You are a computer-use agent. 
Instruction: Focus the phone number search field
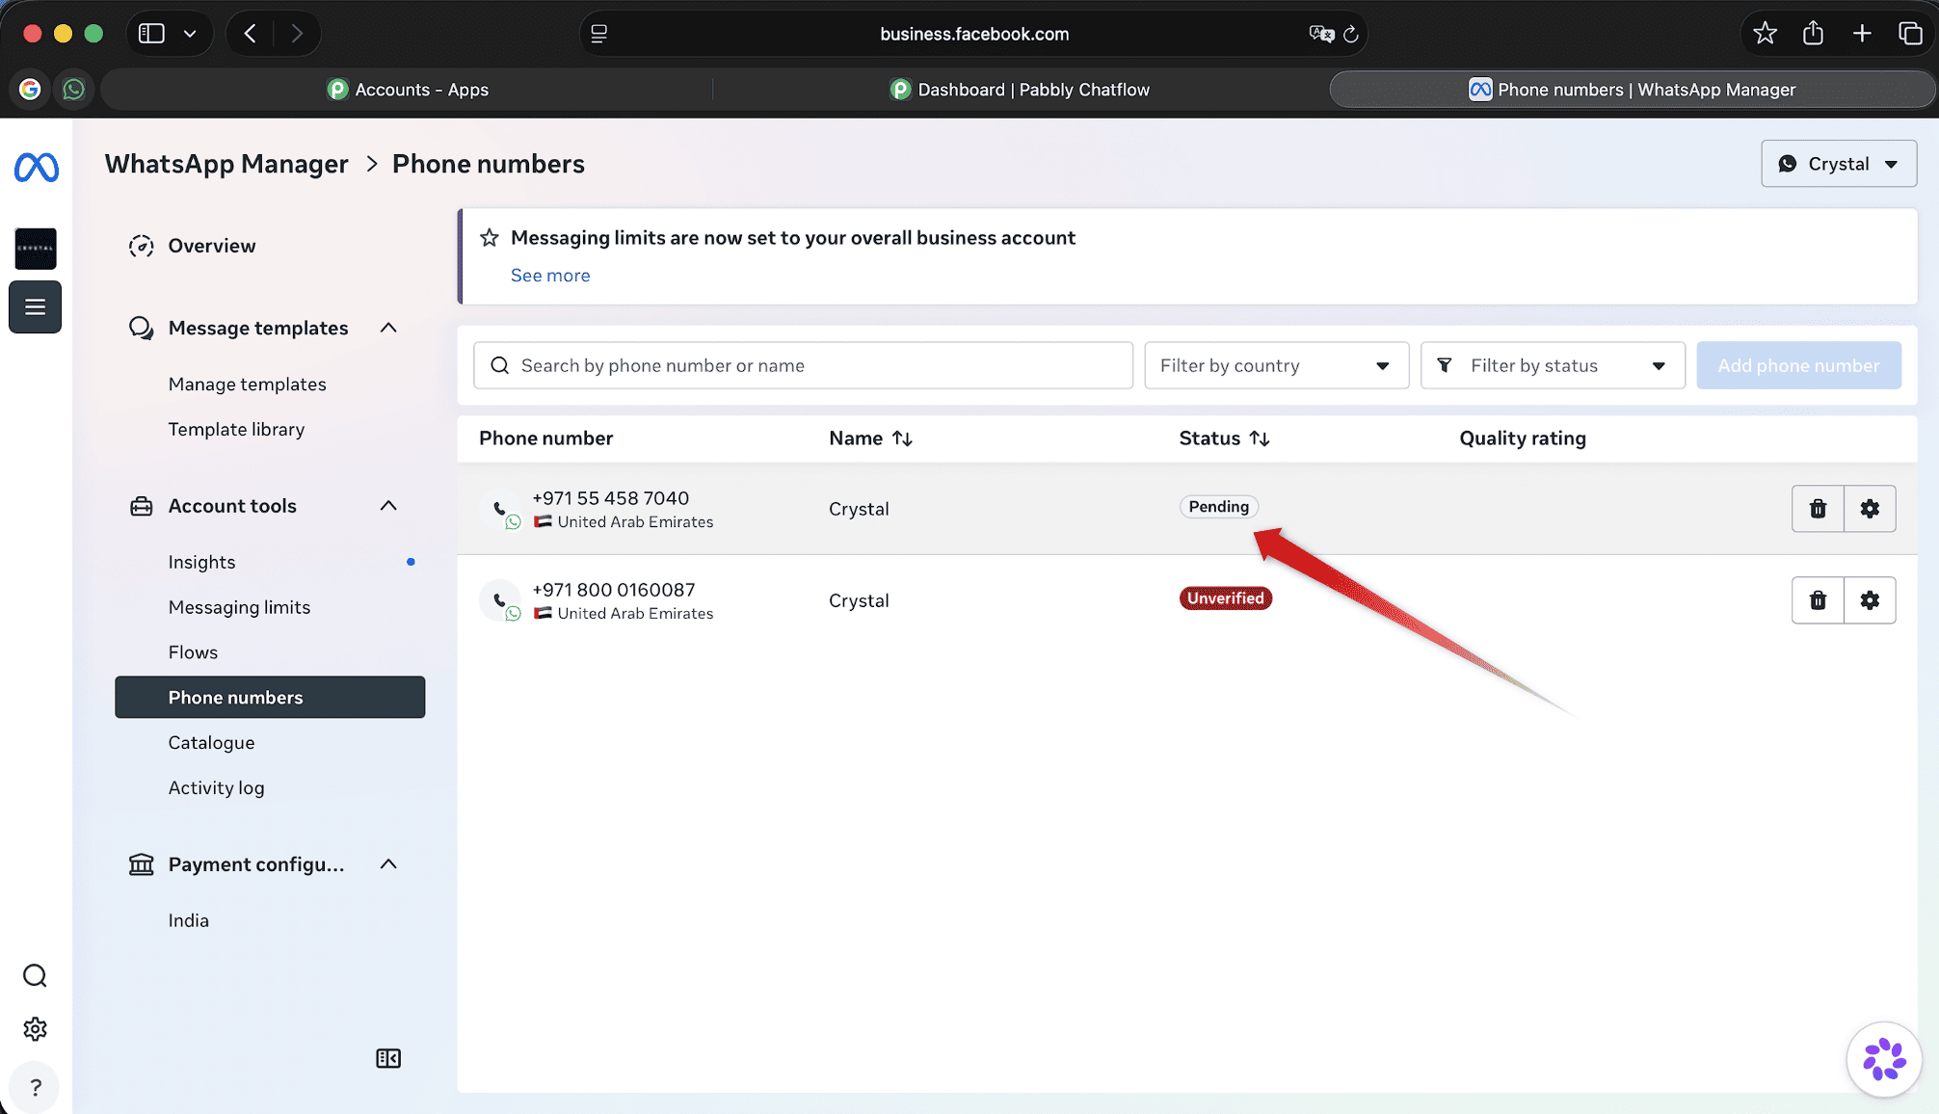point(803,365)
